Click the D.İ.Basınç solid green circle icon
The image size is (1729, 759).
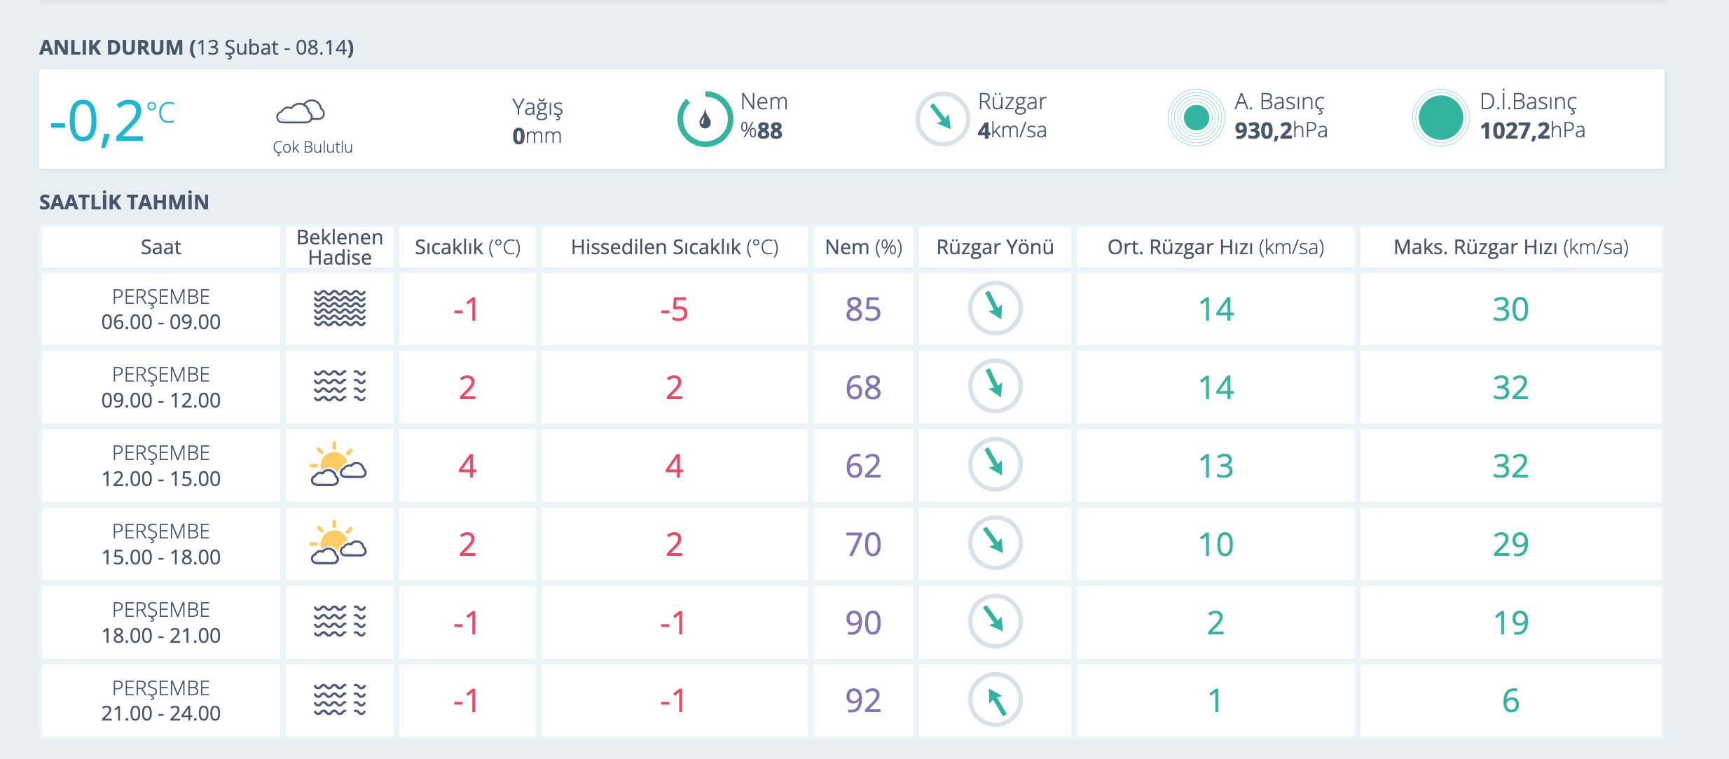(1440, 118)
